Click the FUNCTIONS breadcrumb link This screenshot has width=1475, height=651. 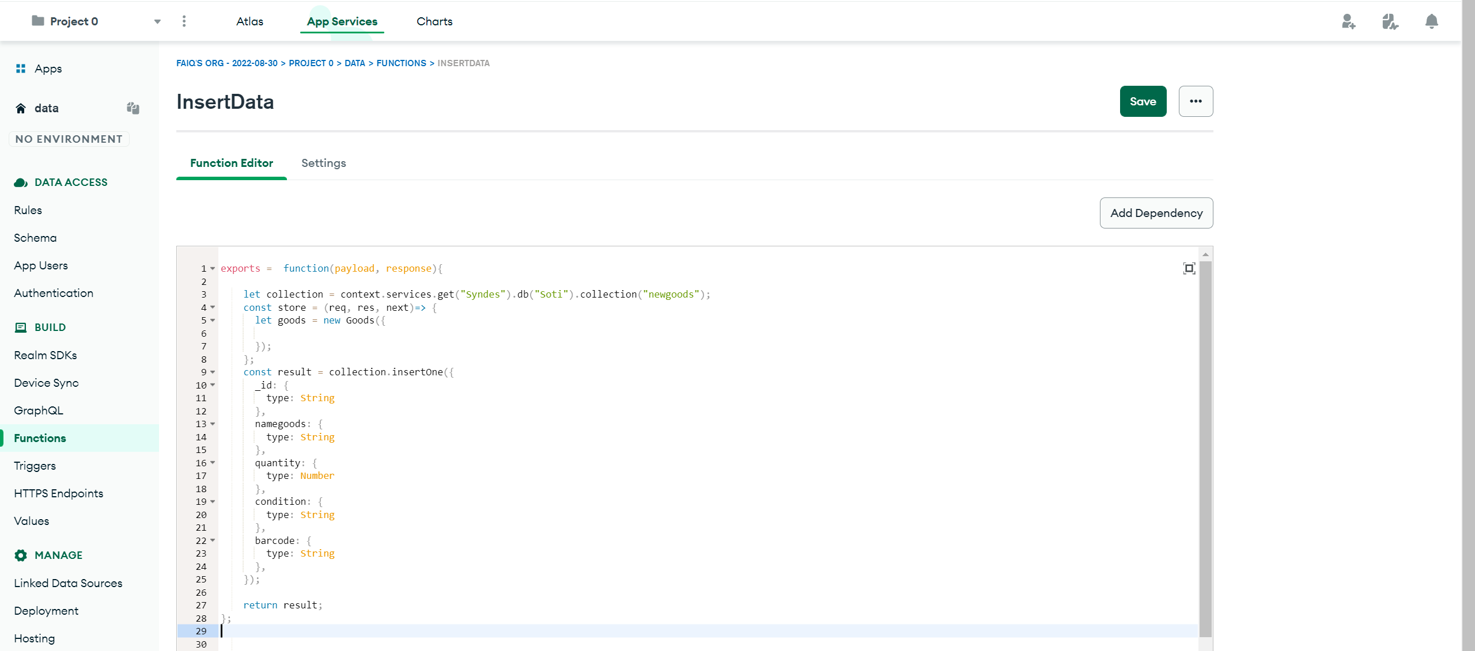tap(401, 63)
